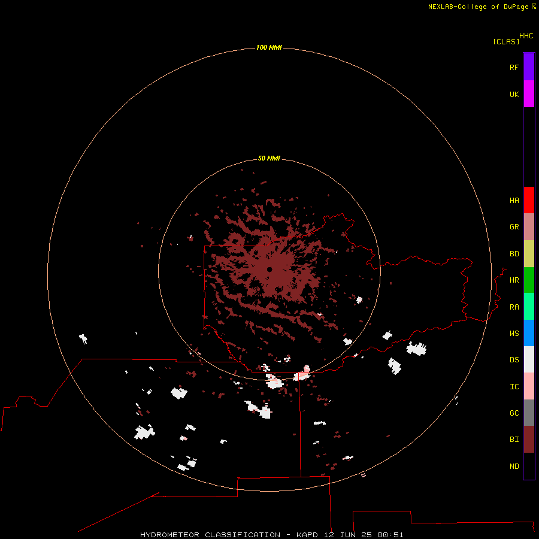
Task: Click the HA red legend swatch
Action: point(529,200)
